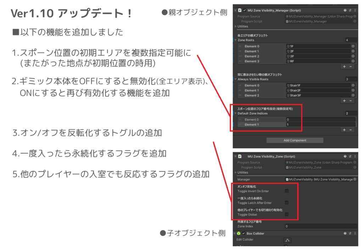This screenshot has width=363, height=252.
Task: Open presets for MU Zone Visibility_Manager component
Action: [x=350, y=10]
